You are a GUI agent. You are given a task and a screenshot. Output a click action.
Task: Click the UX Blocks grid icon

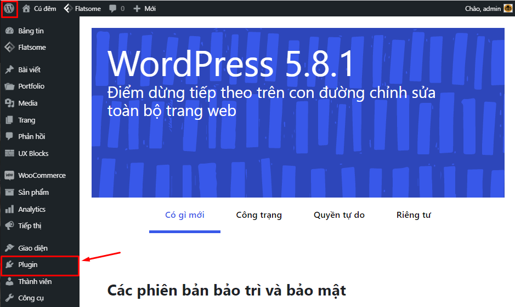coord(9,153)
